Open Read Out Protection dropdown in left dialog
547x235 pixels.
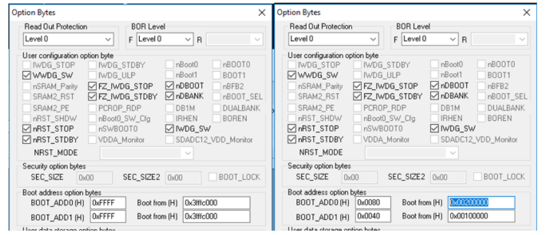click(x=68, y=39)
